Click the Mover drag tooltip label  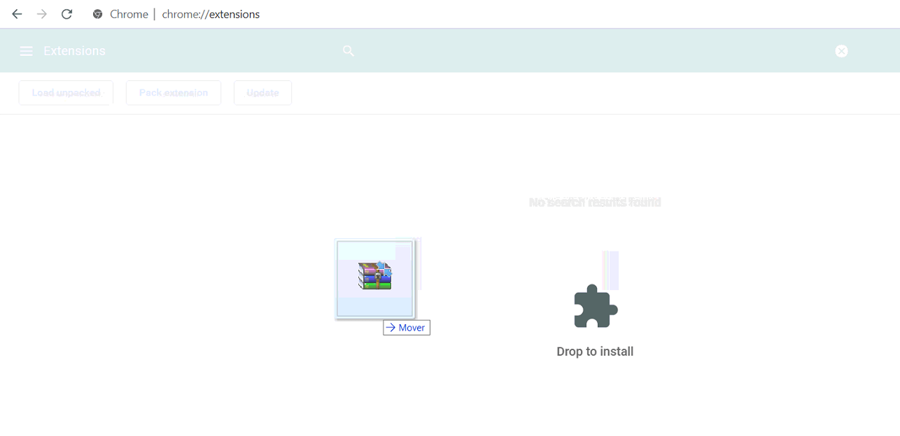coord(407,328)
